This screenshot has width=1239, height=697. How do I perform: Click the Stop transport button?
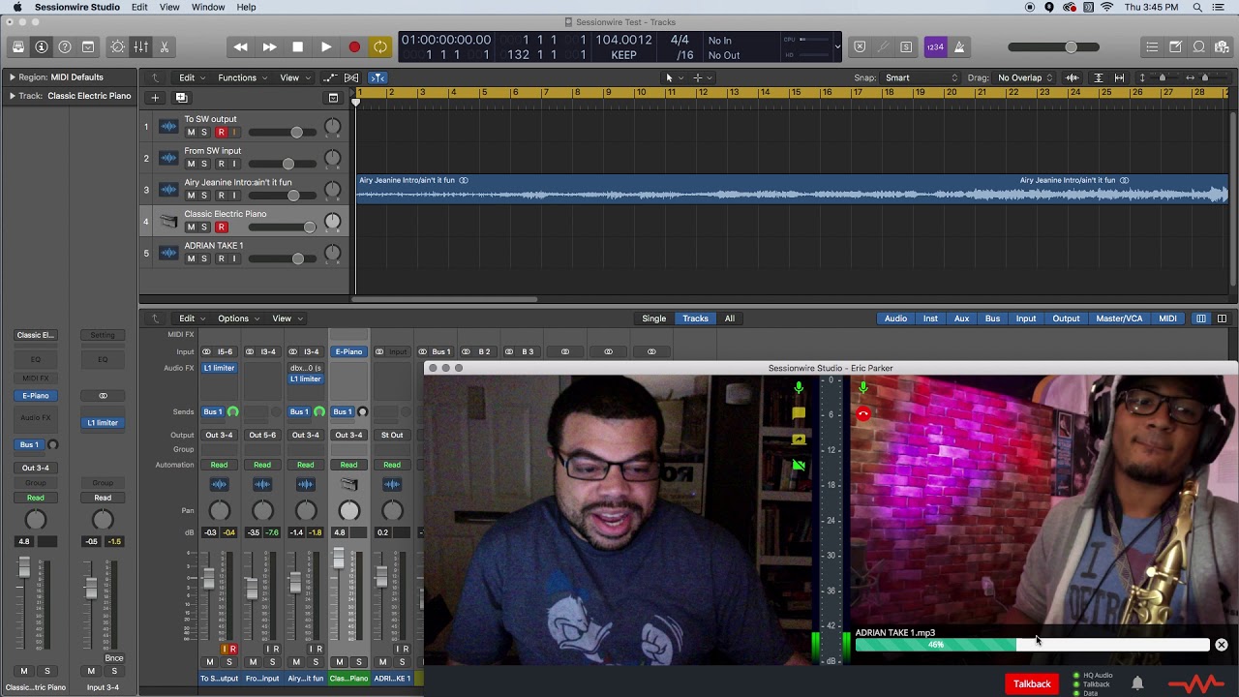click(x=297, y=46)
